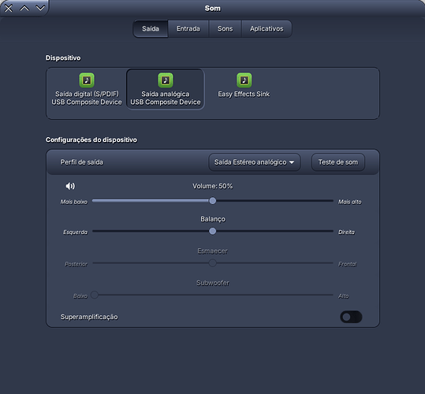The image size is (425, 394).
Task: Click the Mais alto label
Action: click(x=349, y=202)
